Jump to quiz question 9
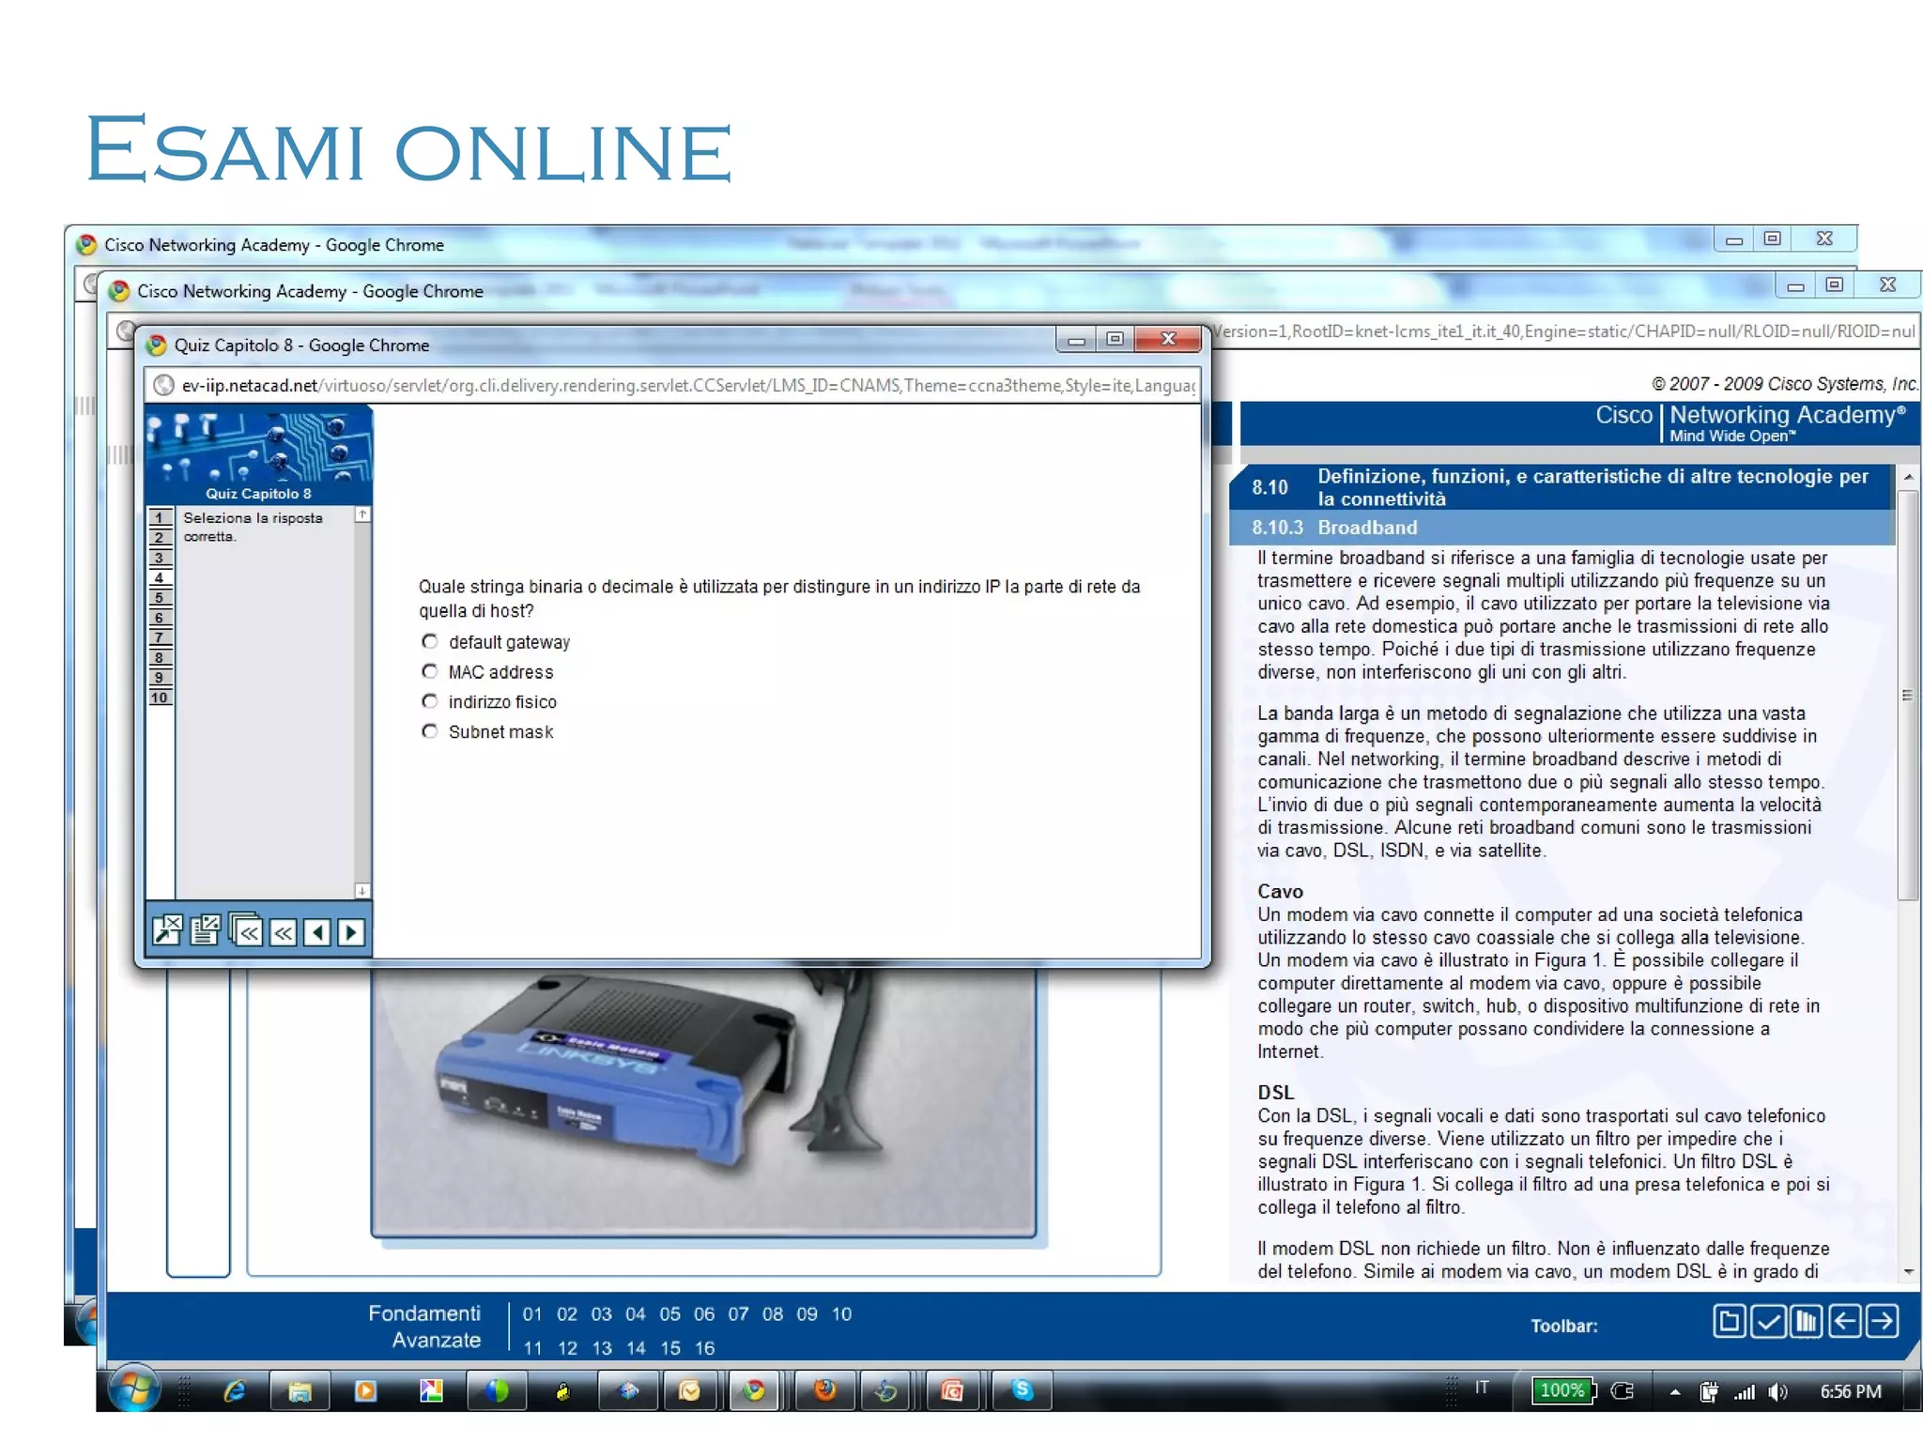 (160, 677)
